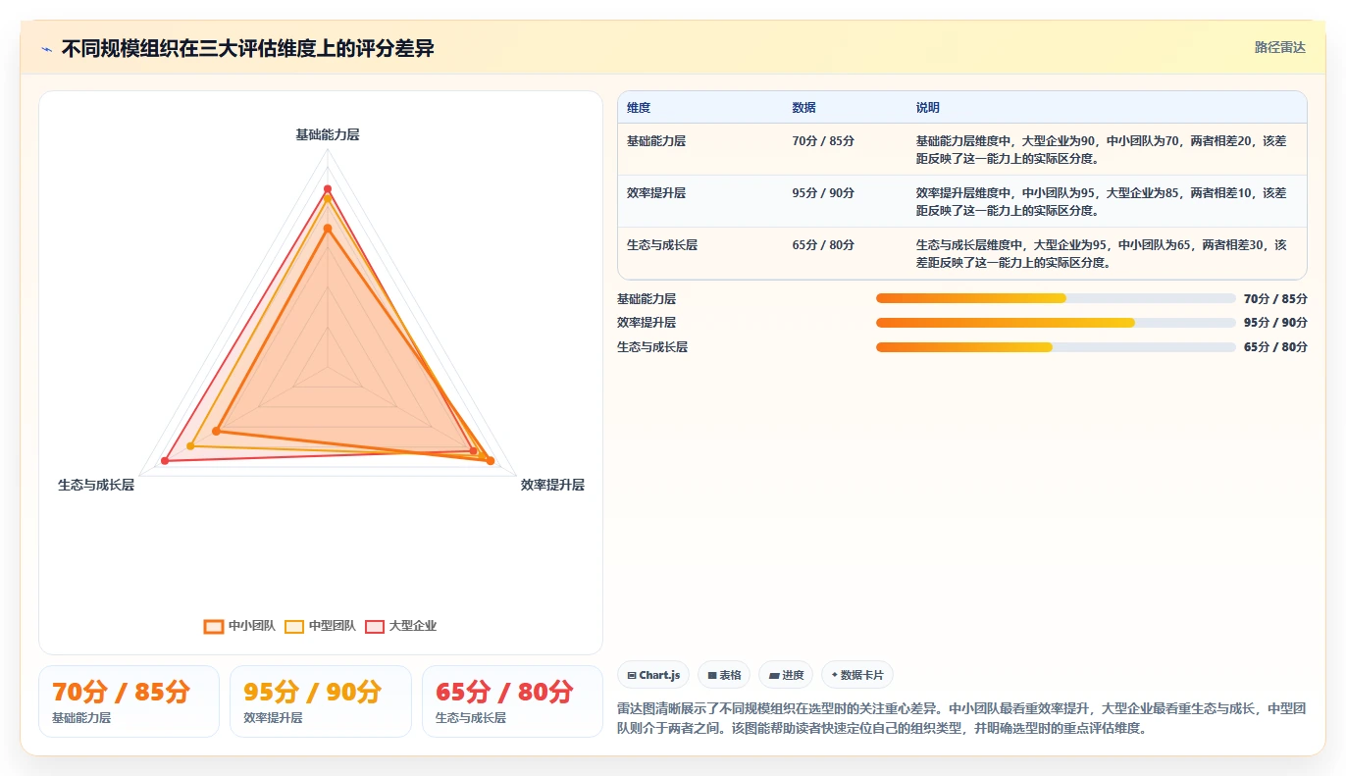Toggle the 大型企业 series in the chart legend
Viewport: 1346px width, 776px height.
[x=400, y=626]
